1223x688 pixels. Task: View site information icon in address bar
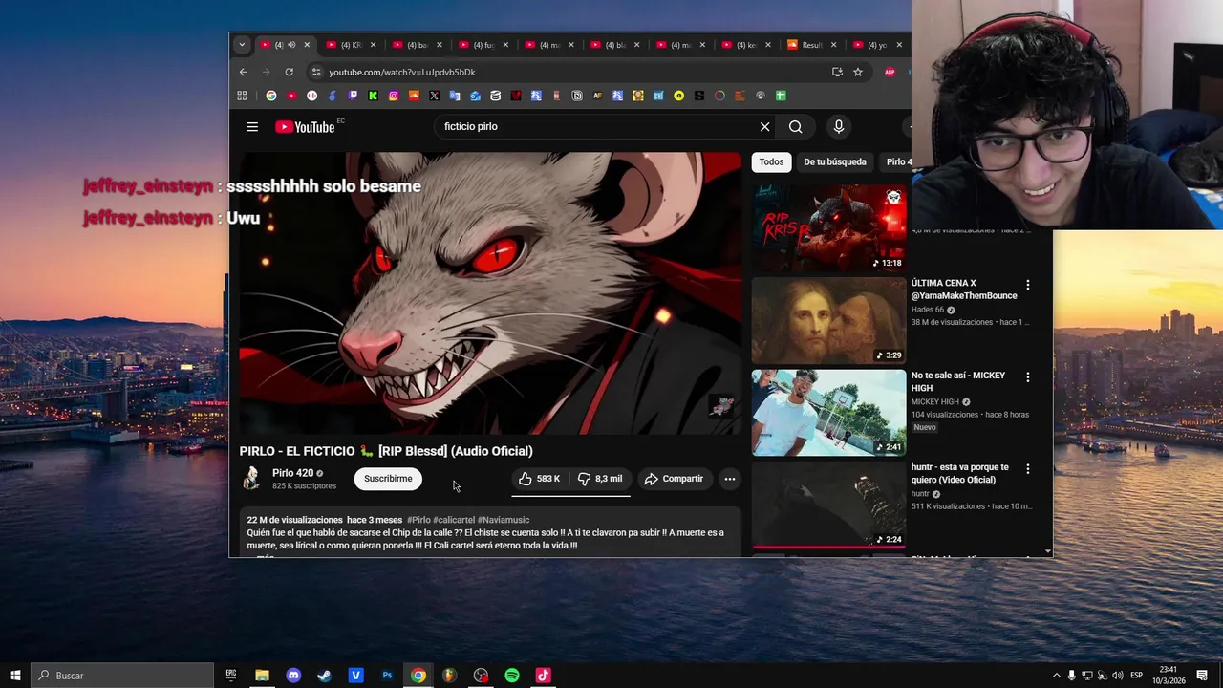[x=316, y=72]
